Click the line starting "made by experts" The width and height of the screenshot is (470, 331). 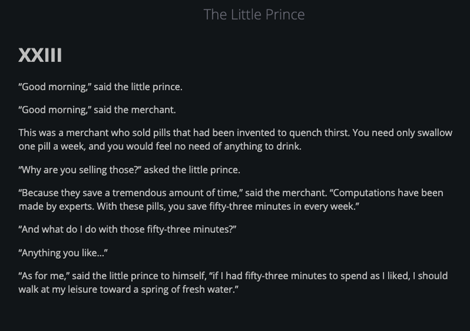59,206
